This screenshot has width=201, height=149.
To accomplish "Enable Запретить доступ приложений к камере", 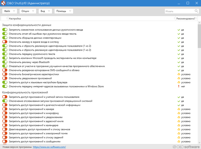I will point(5,109).
